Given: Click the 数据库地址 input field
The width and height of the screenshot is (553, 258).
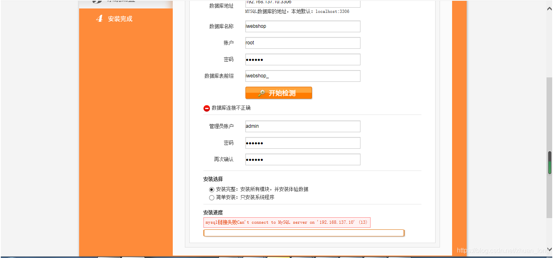Looking at the screenshot, I should coord(302,4).
